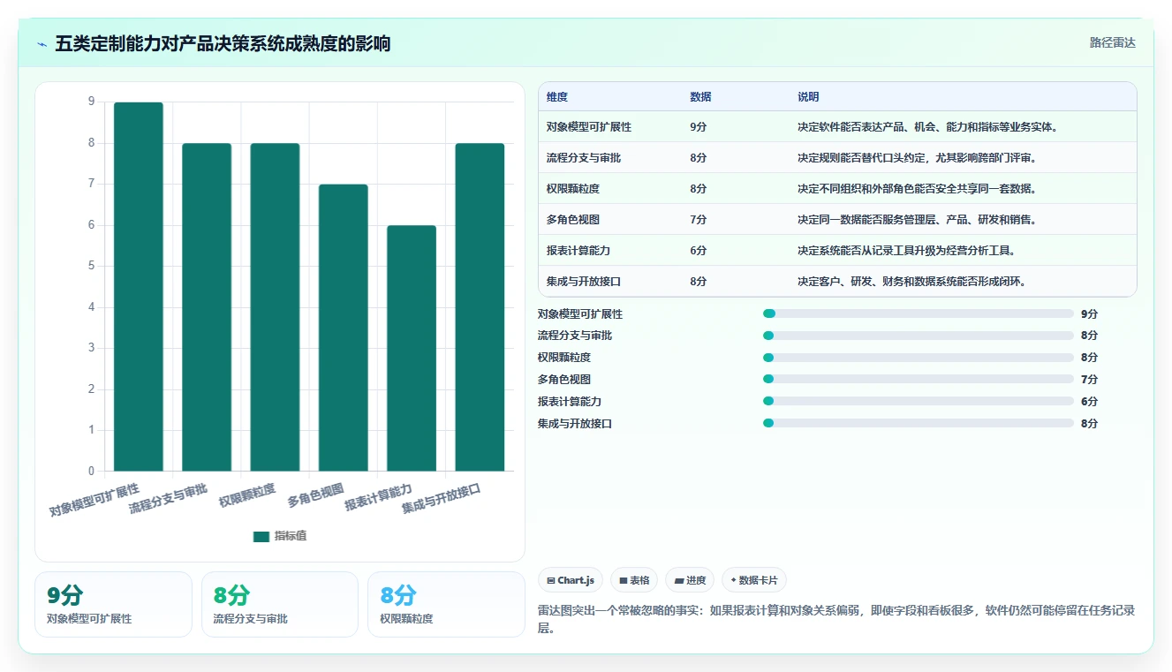Image resolution: width=1172 pixels, height=672 pixels.
Task: Click description 决定不同组织和外部角色能否安全共享同一套数据
Action: point(917,189)
